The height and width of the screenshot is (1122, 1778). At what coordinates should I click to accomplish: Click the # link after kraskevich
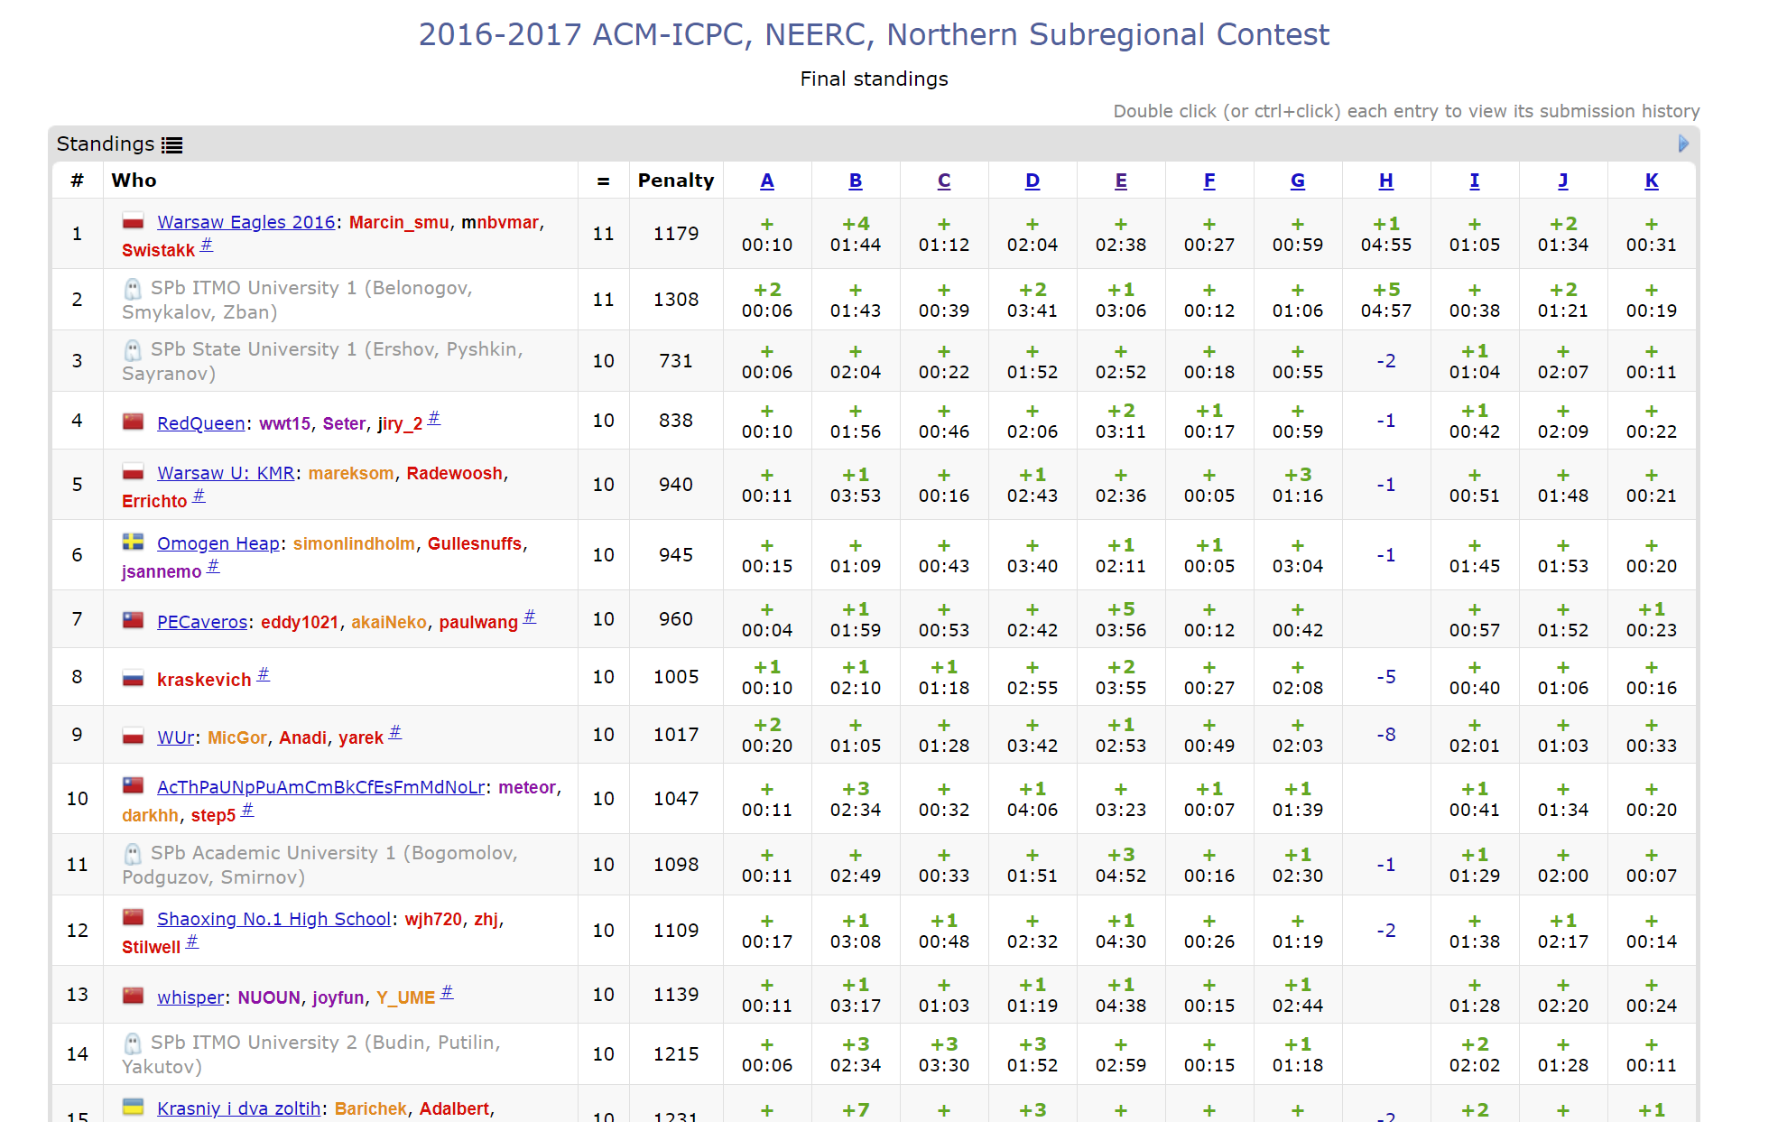(x=264, y=674)
